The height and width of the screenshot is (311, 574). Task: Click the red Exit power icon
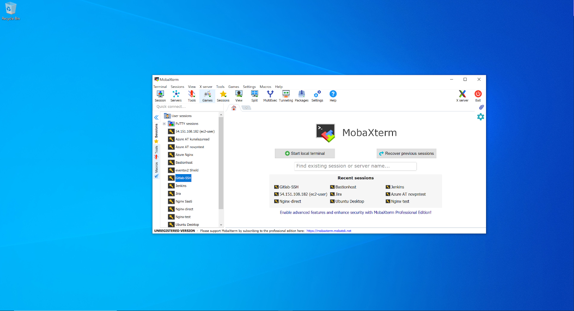point(478,96)
